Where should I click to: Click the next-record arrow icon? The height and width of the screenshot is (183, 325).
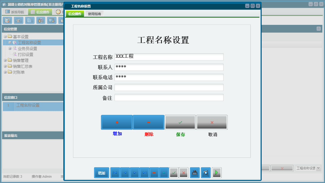(134, 173)
